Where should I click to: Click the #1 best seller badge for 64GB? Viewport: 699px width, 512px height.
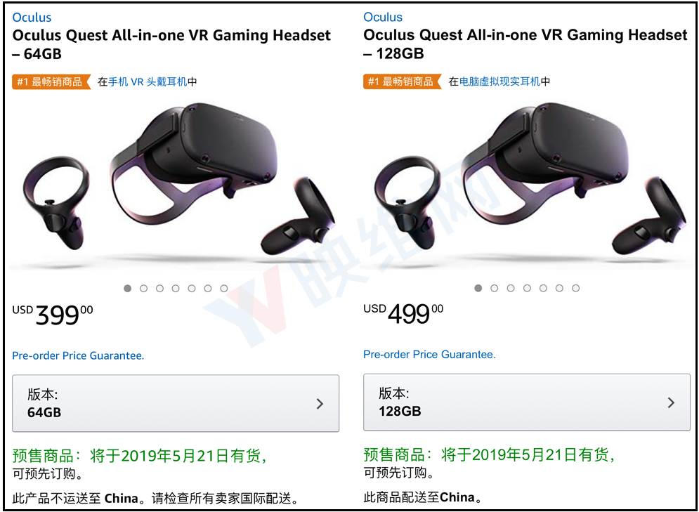pyautogui.click(x=51, y=82)
